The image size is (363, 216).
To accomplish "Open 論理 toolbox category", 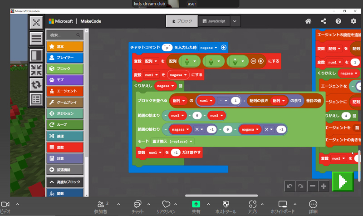I will (65, 136).
